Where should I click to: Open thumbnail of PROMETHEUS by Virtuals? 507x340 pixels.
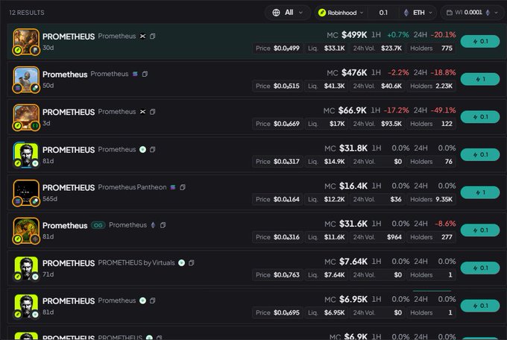26,268
